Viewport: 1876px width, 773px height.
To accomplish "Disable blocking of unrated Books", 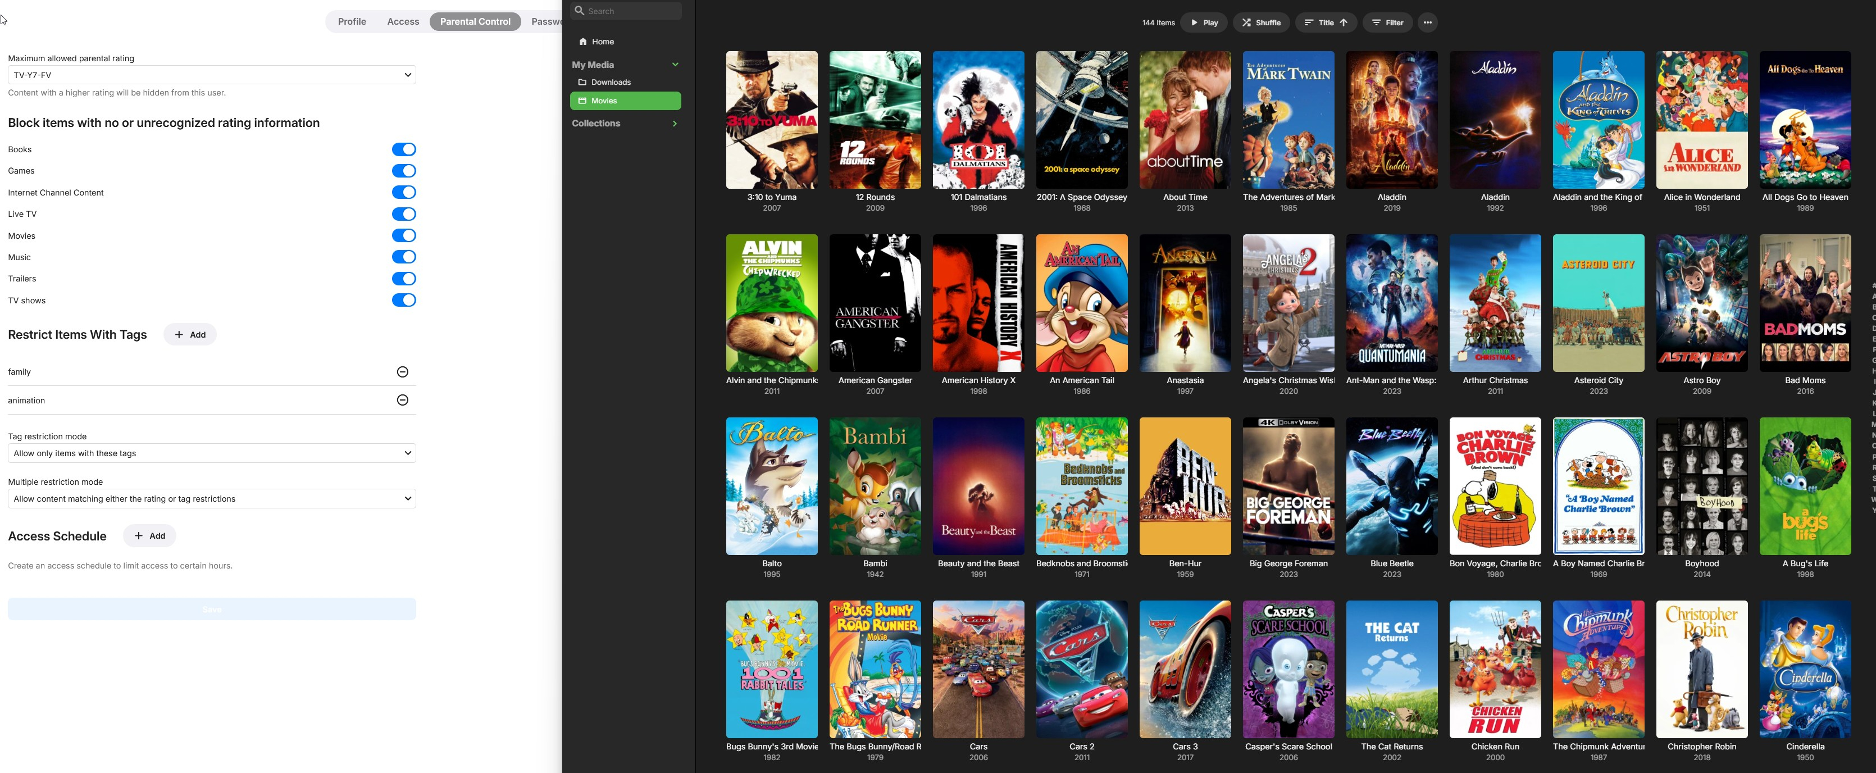I will [x=403, y=149].
